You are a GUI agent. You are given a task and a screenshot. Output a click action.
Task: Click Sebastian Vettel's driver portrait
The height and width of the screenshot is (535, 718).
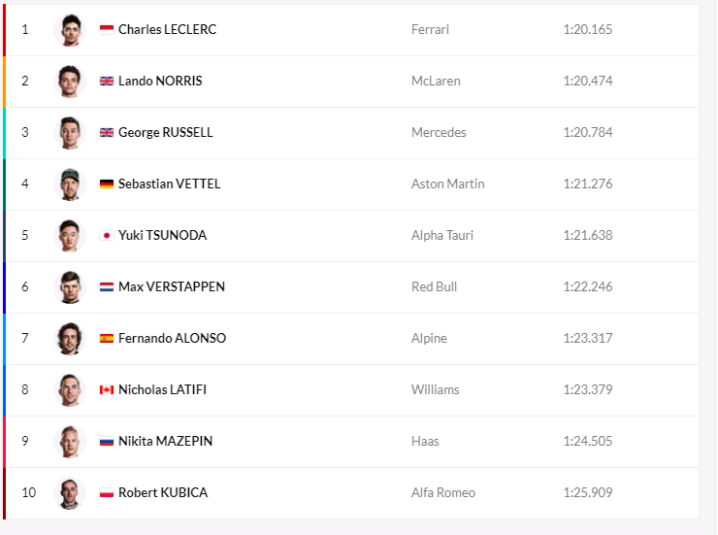[x=70, y=184]
